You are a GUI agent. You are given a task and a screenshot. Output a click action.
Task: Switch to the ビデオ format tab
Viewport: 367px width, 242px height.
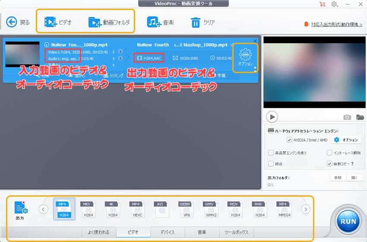pos(133,232)
